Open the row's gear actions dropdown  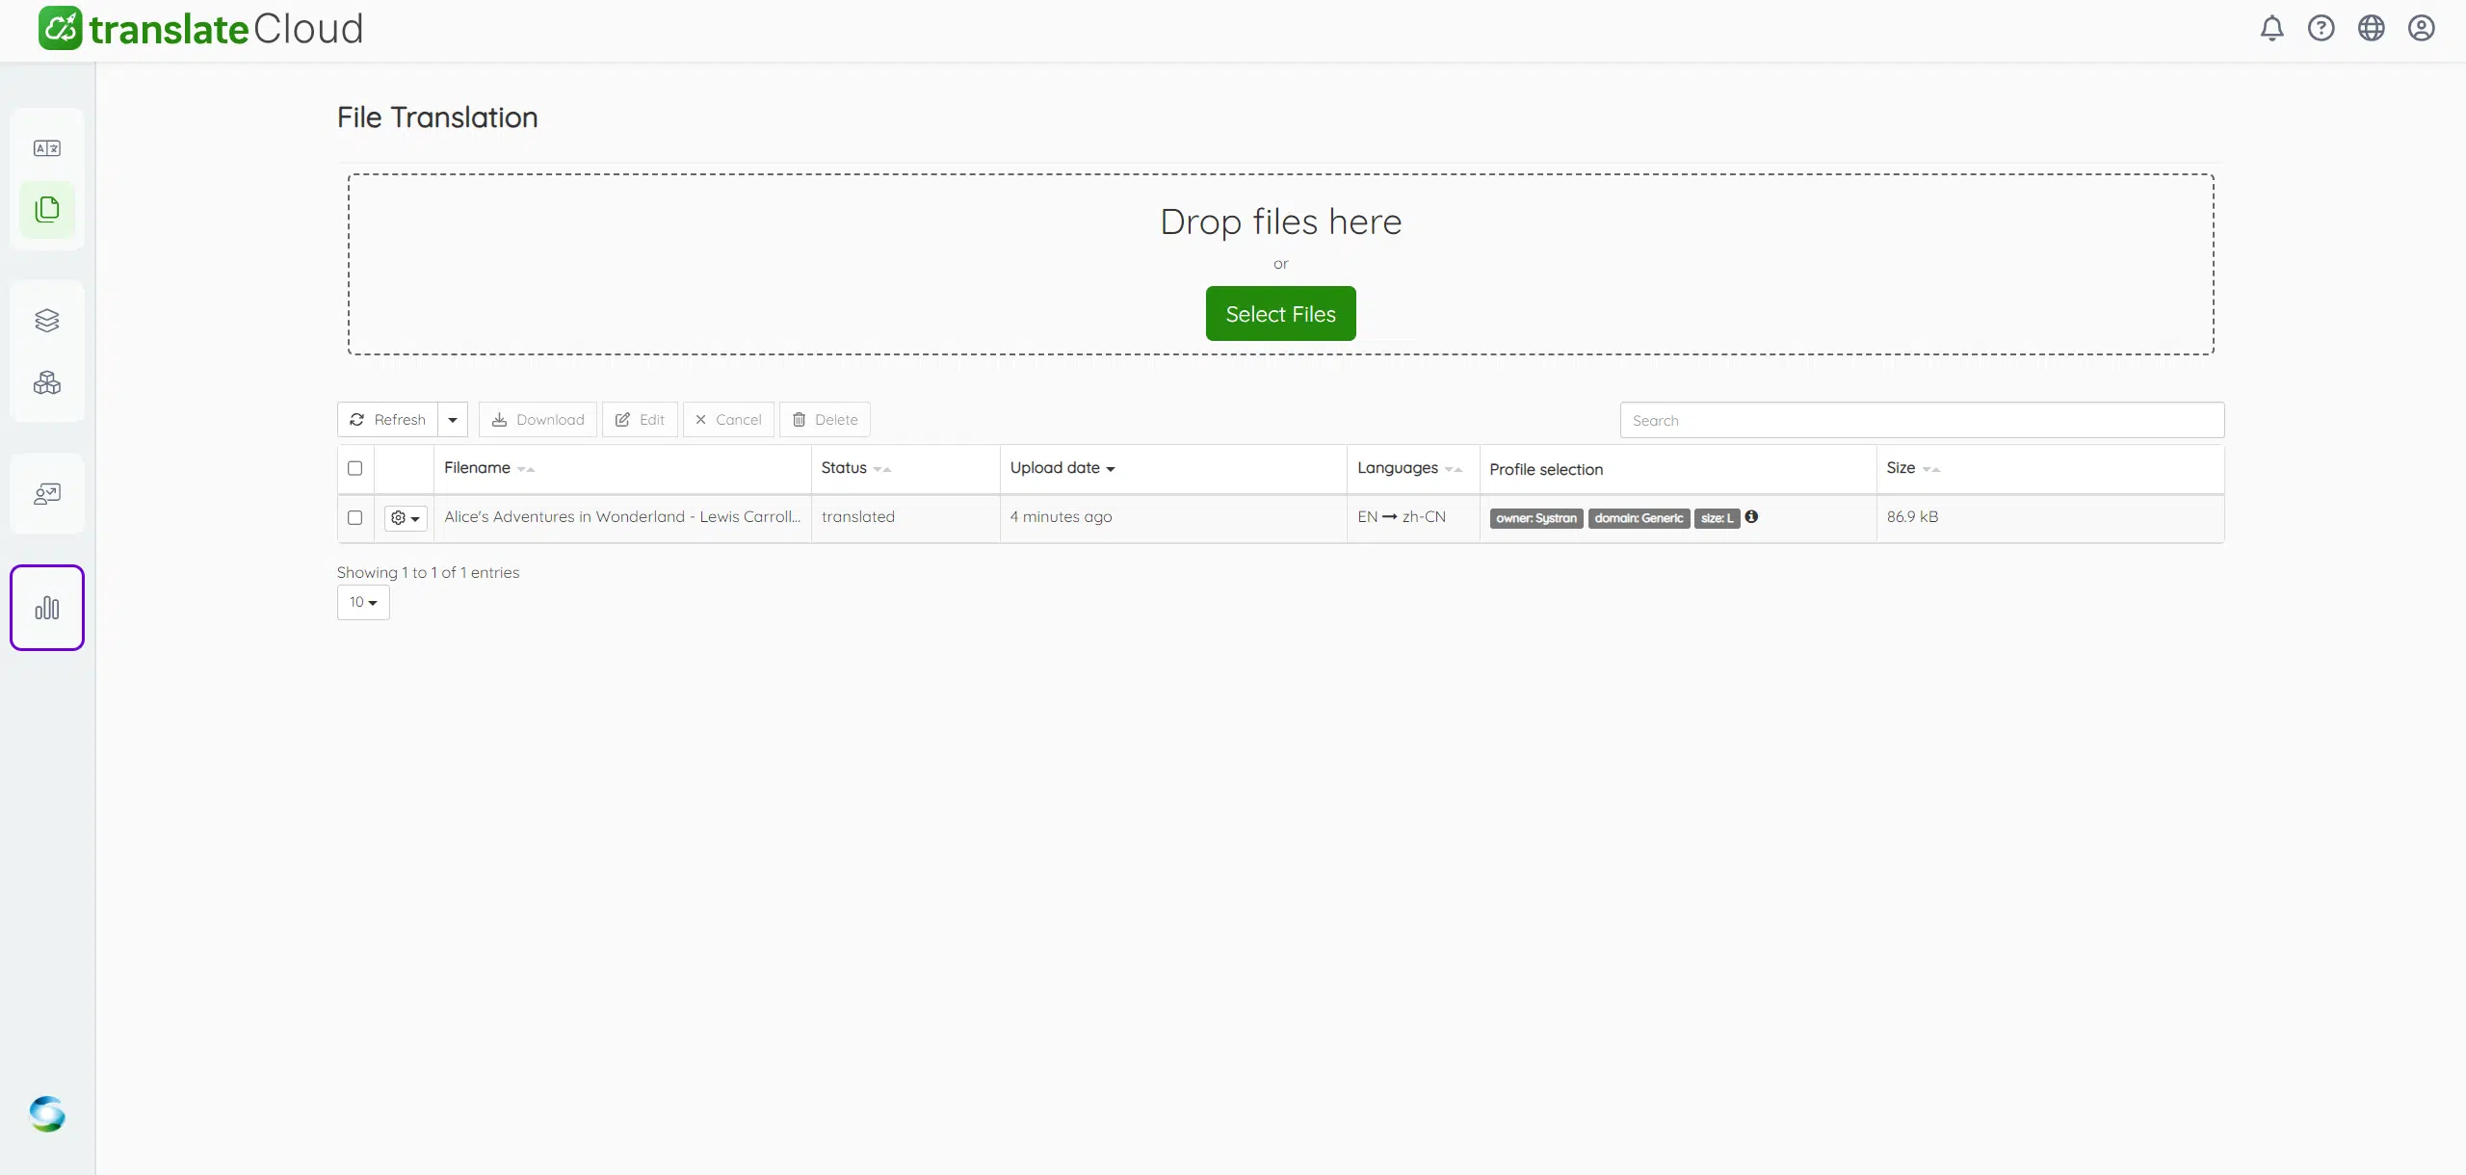pos(405,518)
